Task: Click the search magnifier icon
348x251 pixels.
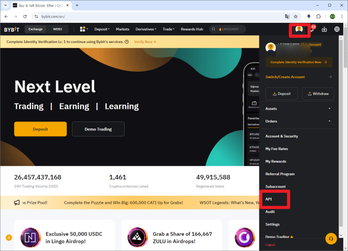Action: [213, 29]
